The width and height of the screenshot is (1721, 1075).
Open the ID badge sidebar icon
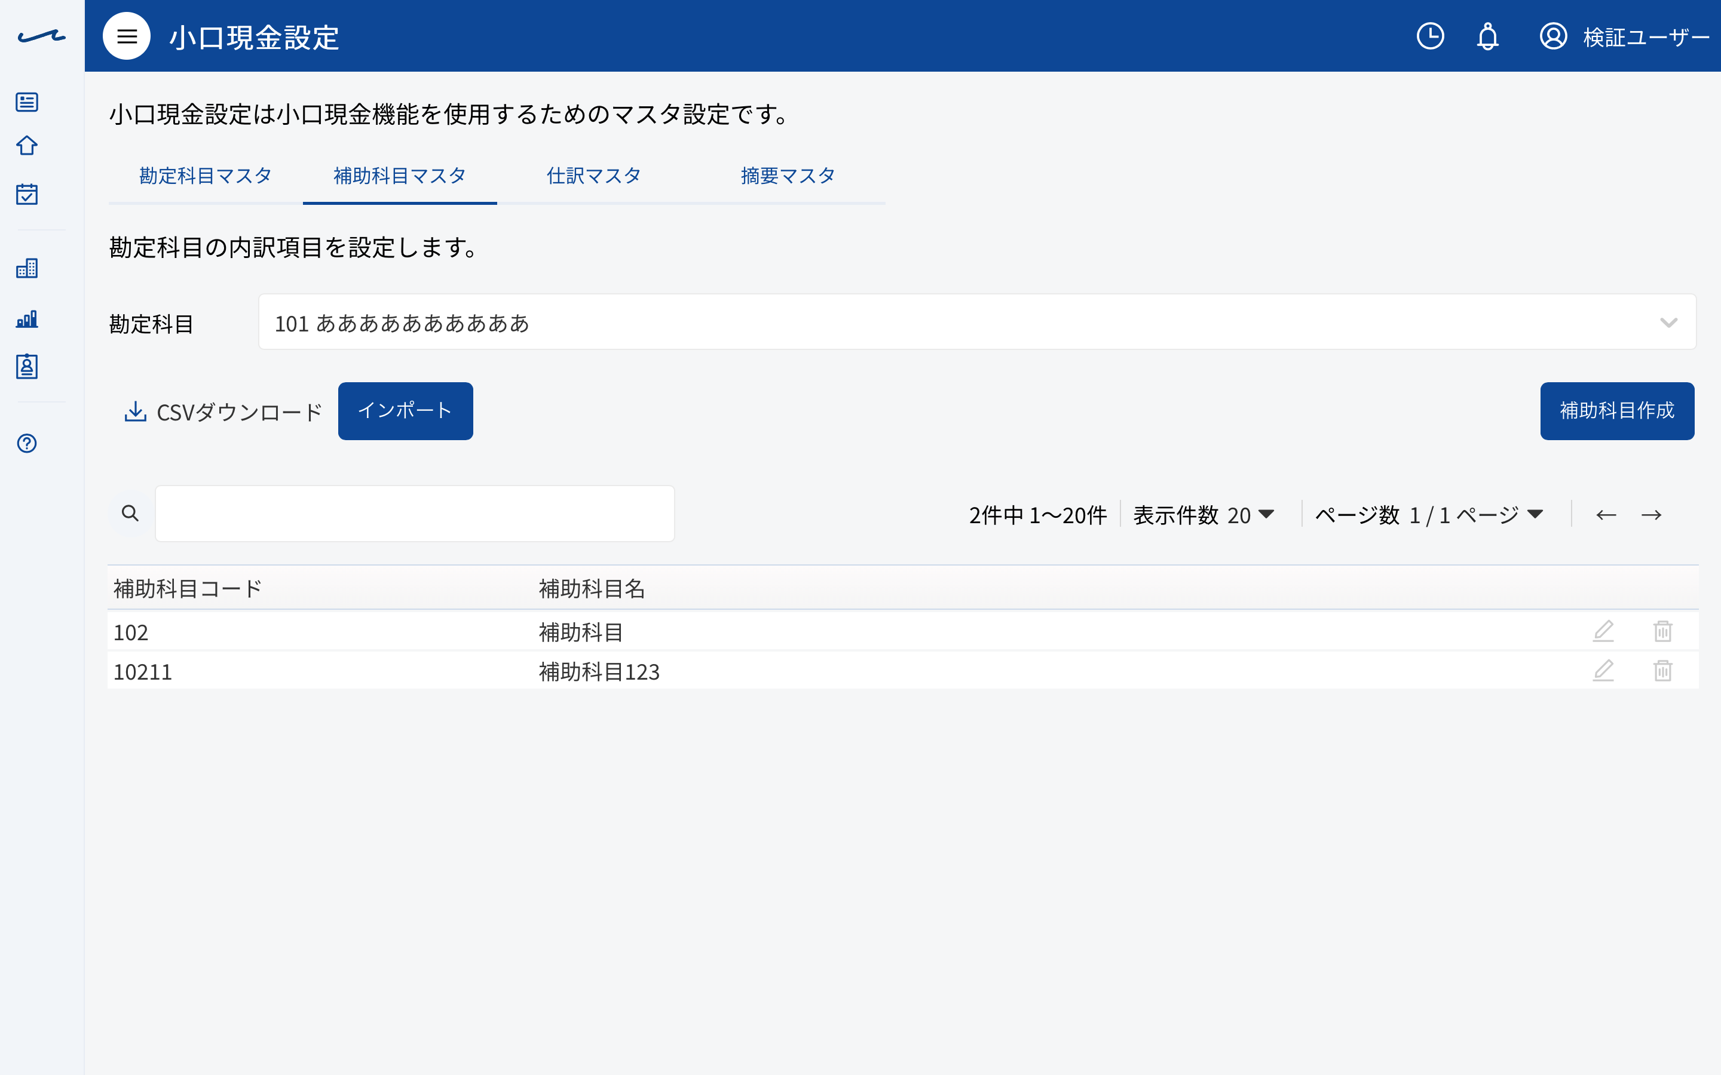pyautogui.click(x=27, y=366)
